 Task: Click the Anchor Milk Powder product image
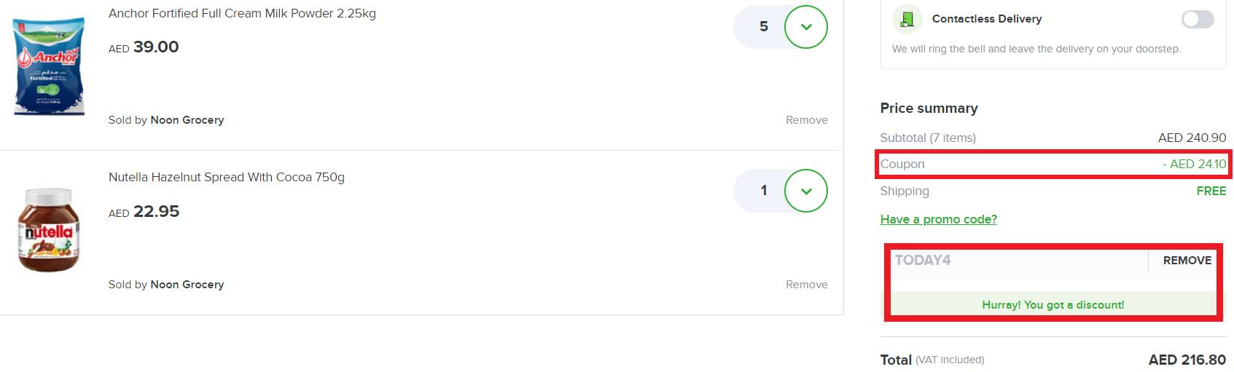point(48,67)
